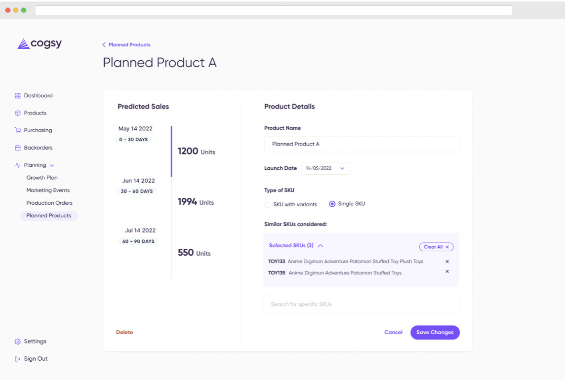The width and height of the screenshot is (565, 380).
Task: Click the Backorders calendar icon
Action: (x=18, y=148)
